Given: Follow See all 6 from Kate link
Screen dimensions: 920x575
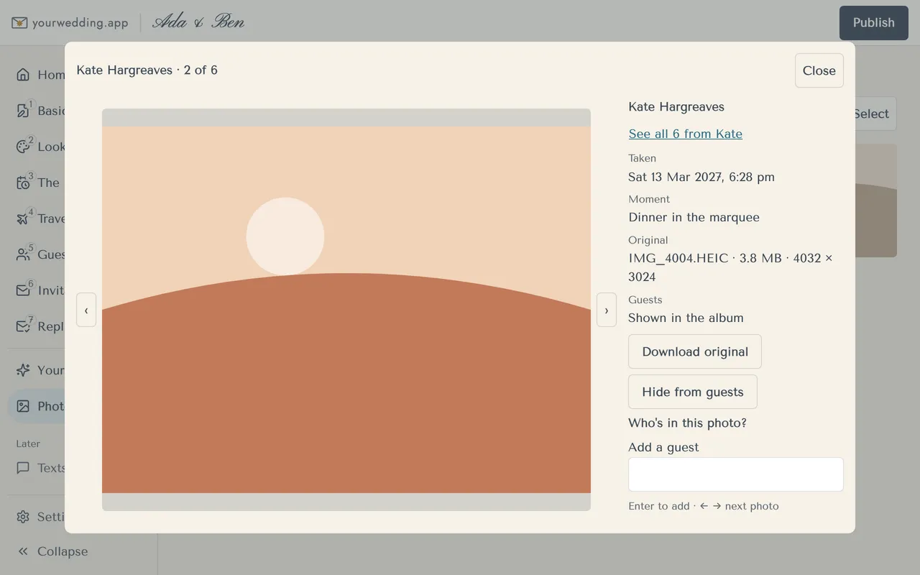Looking at the screenshot, I should pyautogui.click(x=685, y=134).
